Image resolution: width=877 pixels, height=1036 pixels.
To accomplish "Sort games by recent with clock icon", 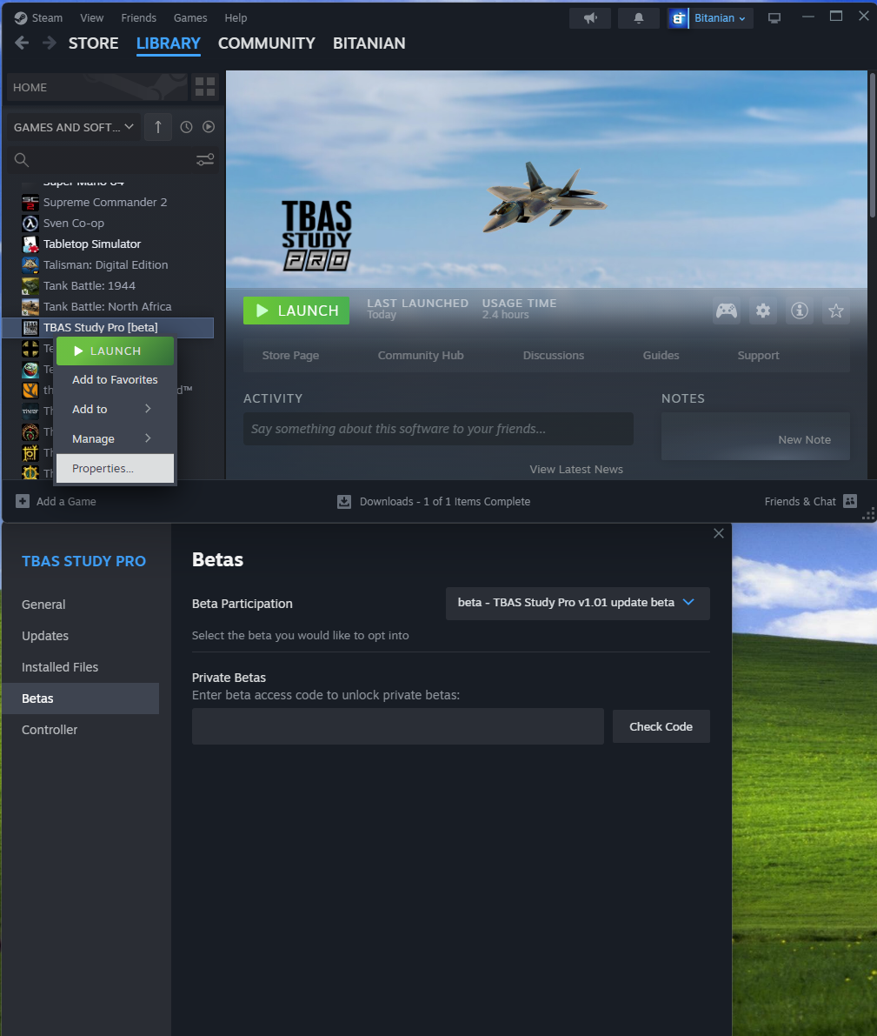I will click(x=185, y=127).
